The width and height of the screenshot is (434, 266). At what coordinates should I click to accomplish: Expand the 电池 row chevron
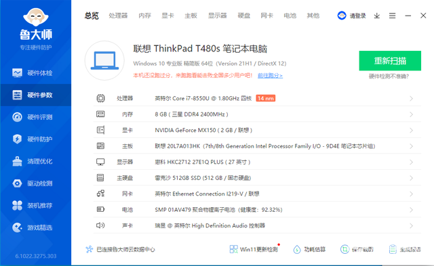click(412, 210)
